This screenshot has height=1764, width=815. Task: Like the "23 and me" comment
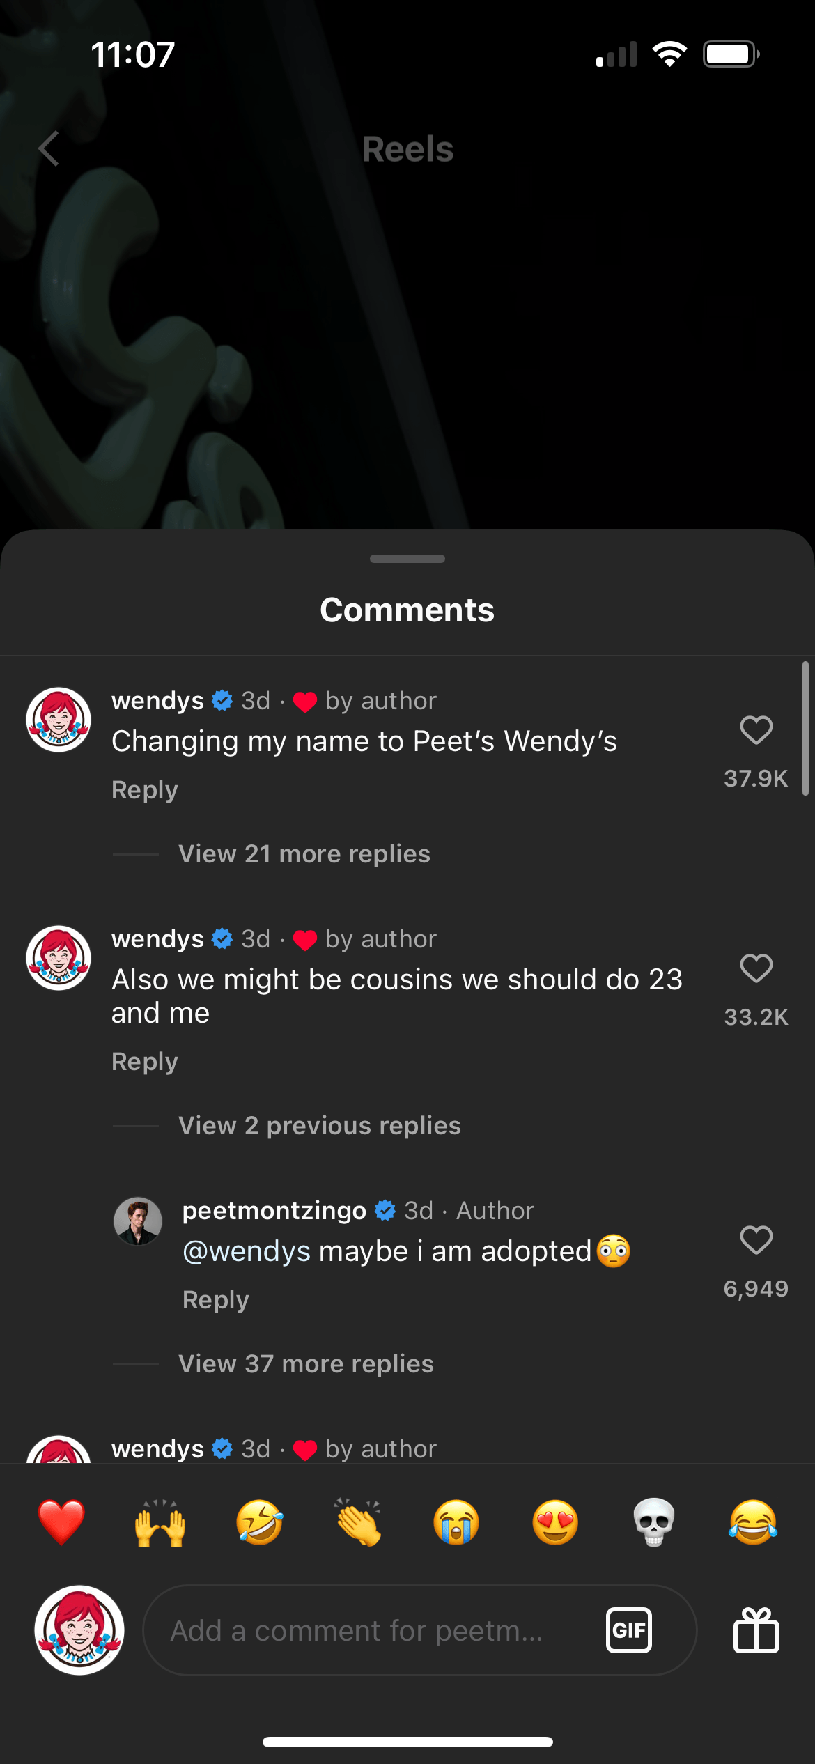756,968
